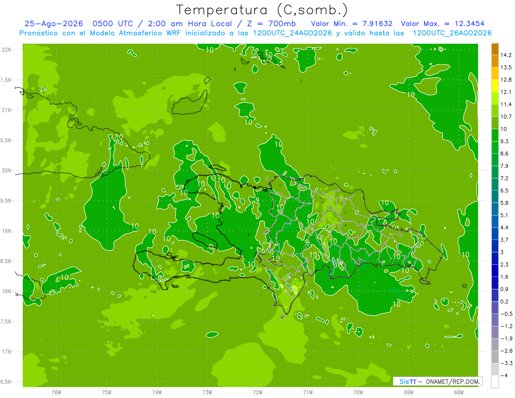
Task: Click the legend value '-4'
Action: click(x=504, y=375)
